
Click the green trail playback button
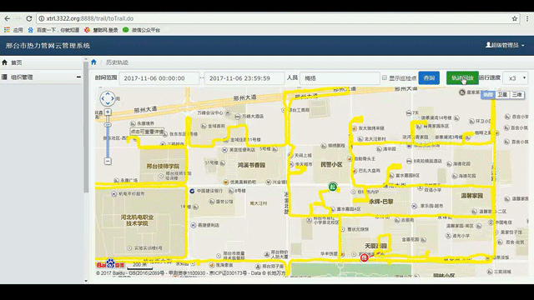coord(462,78)
